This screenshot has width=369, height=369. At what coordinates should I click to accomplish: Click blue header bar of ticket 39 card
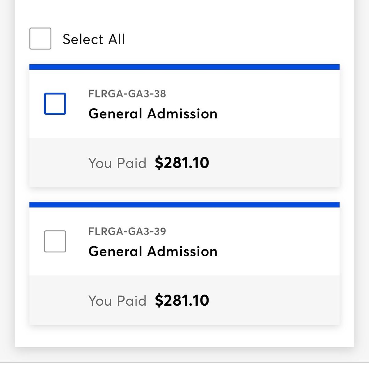(184, 205)
